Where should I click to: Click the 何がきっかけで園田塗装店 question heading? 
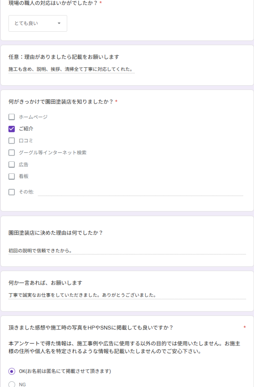tap(60, 102)
